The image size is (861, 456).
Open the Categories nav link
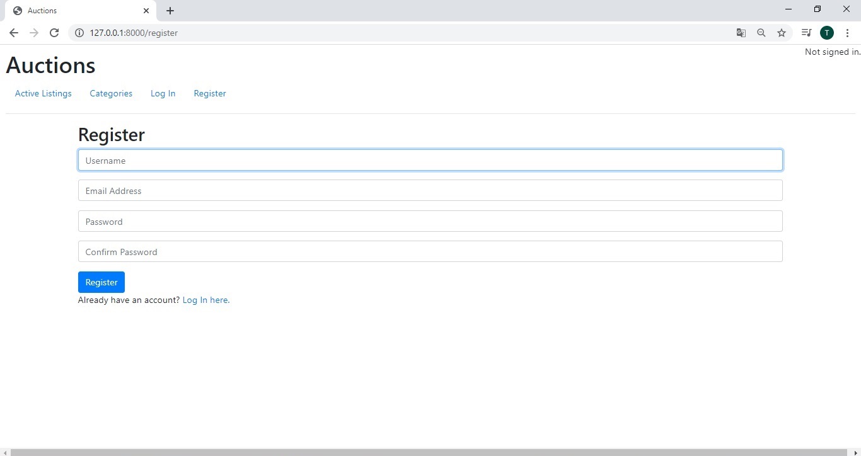pyautogui.click(x=111, y=93)
